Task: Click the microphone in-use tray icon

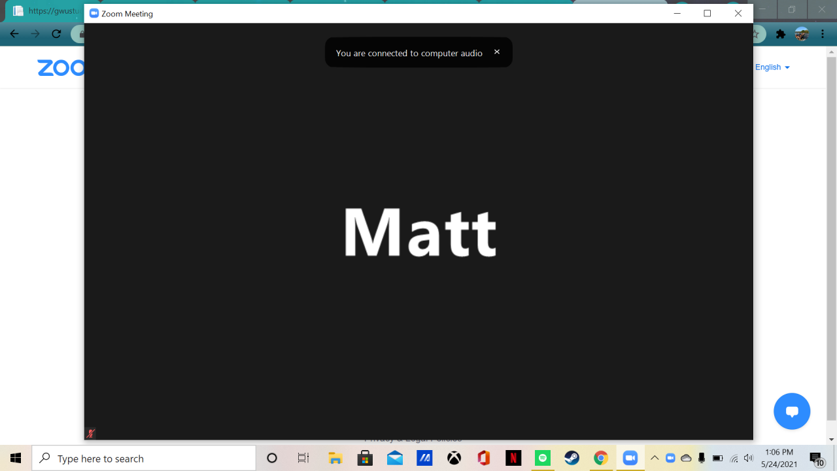Action: coord(702,458)
